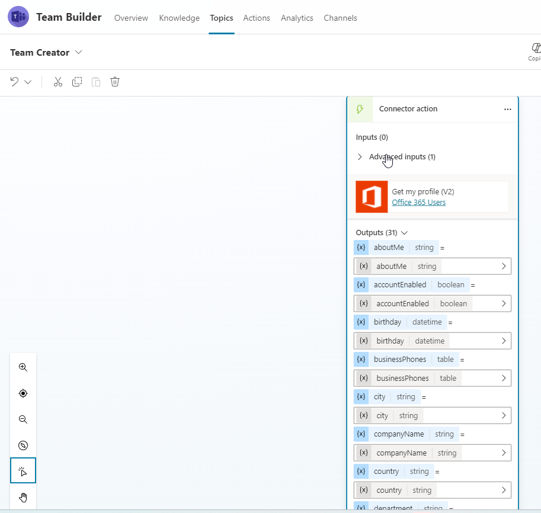Click the Office 365 Users link
This screenshot has width=541, height=513.
point(418,202)
